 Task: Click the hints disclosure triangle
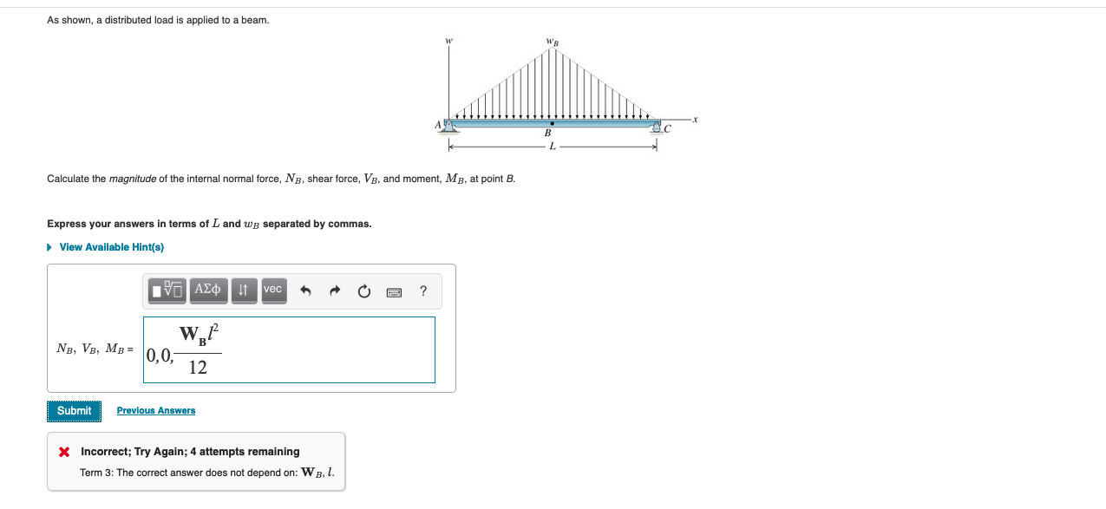49,246
